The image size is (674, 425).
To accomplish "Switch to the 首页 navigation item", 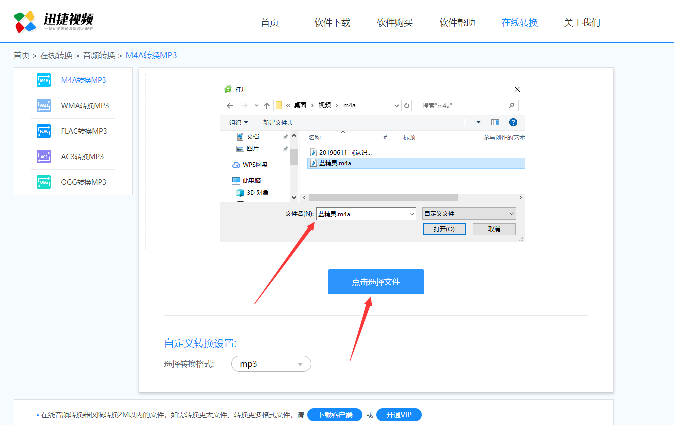I will coord(269,22).
